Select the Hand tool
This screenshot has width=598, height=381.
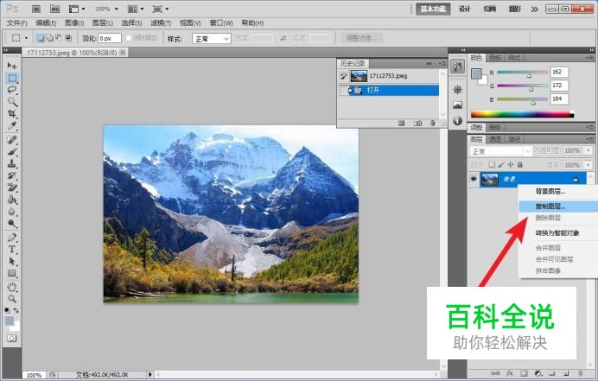12,287
